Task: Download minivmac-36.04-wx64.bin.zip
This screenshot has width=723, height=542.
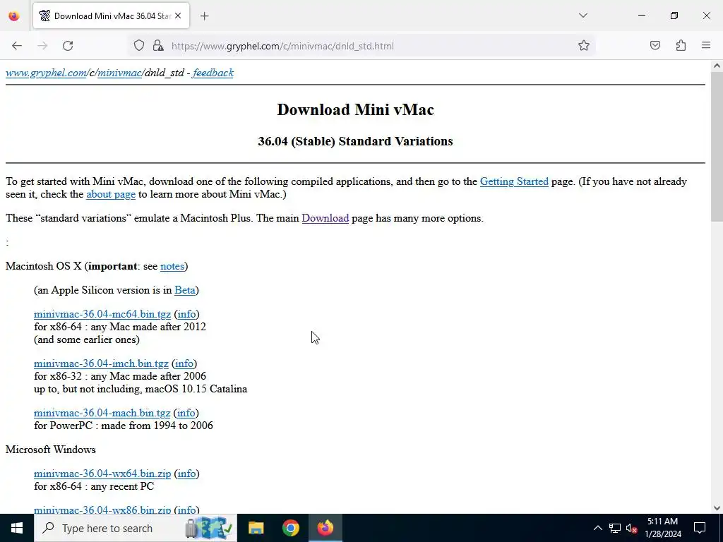Action: coord(102,474)
